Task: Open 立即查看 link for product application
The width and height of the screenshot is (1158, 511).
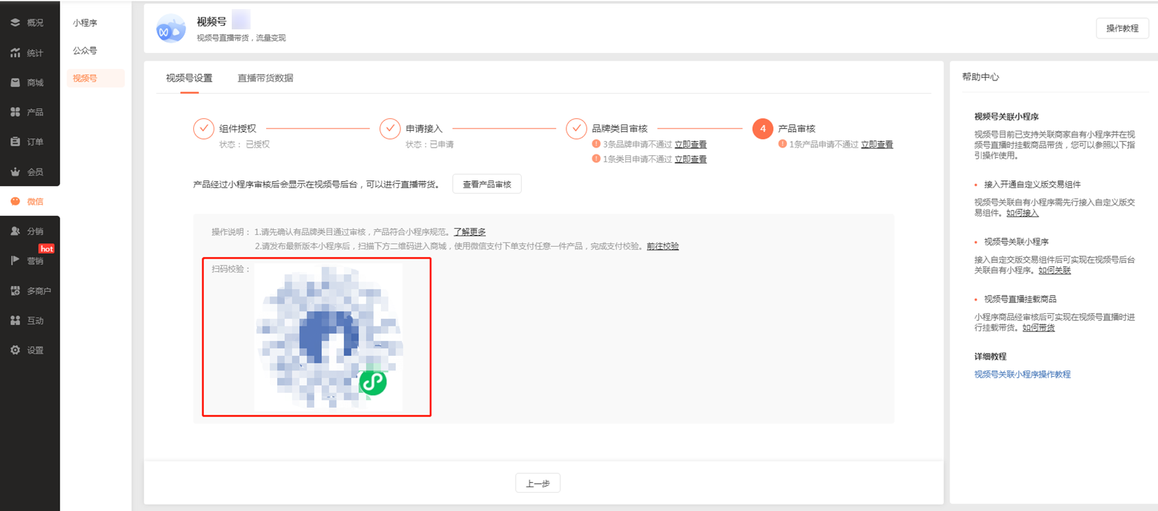Action: [x=877, y=145]
